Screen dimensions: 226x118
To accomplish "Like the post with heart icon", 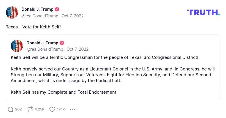I will 52,109.
